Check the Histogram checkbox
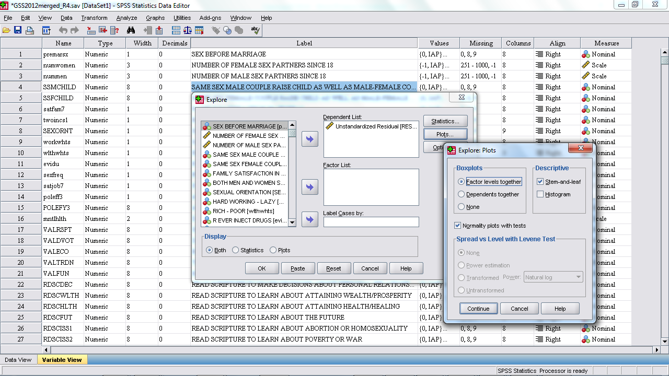 pyautogui.click(x=540, y=194)
